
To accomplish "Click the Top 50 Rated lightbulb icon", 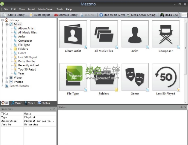I will [15, 69].
